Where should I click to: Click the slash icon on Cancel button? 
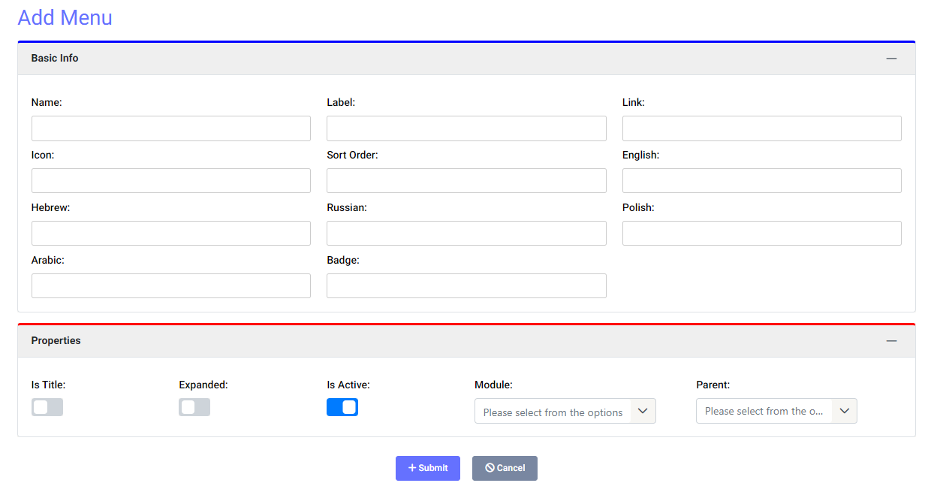click(x=491, y=468)
